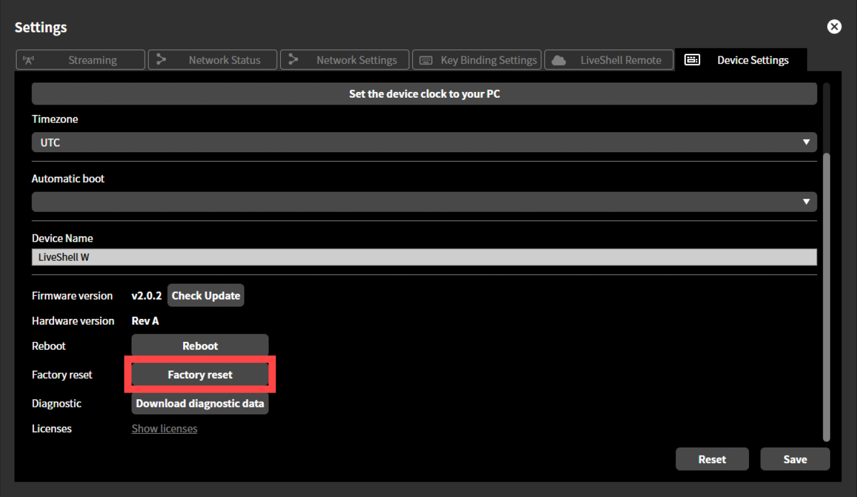Click the cloud icon on LiveShell Remote tab
The width and height of the screenshot is (857, 497).
point(558,59)
